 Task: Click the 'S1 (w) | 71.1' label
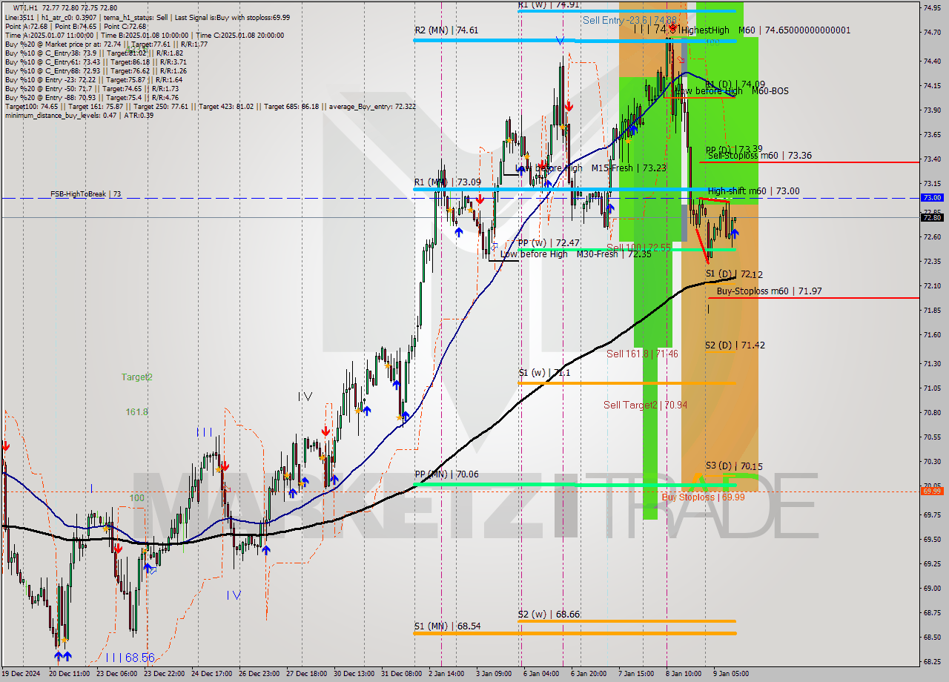point(544,373)
